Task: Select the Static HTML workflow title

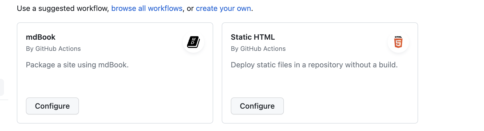Action: click(252, 37)
